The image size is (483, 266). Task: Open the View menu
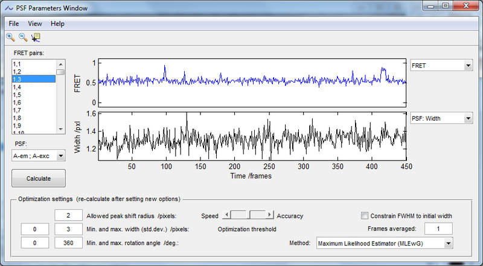coord(35,24)
